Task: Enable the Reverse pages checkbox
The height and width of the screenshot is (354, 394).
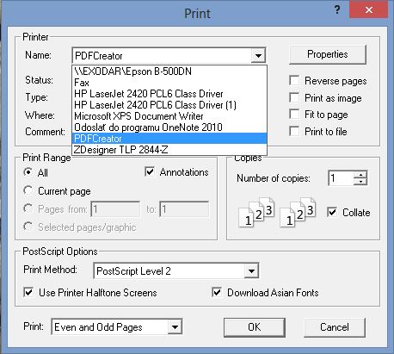Action: (x=294, y=81)
